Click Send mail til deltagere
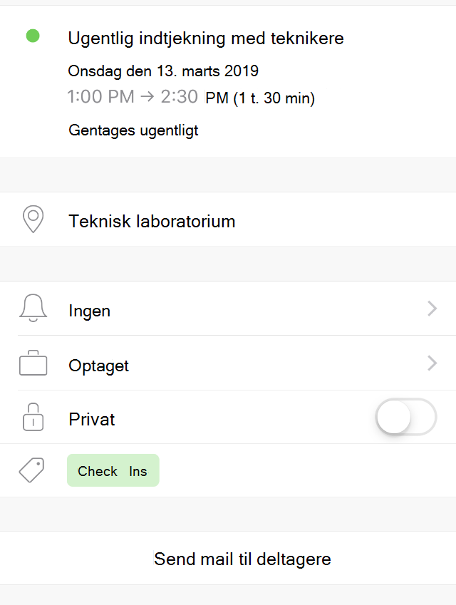456x605 pixels. (242, 559)
